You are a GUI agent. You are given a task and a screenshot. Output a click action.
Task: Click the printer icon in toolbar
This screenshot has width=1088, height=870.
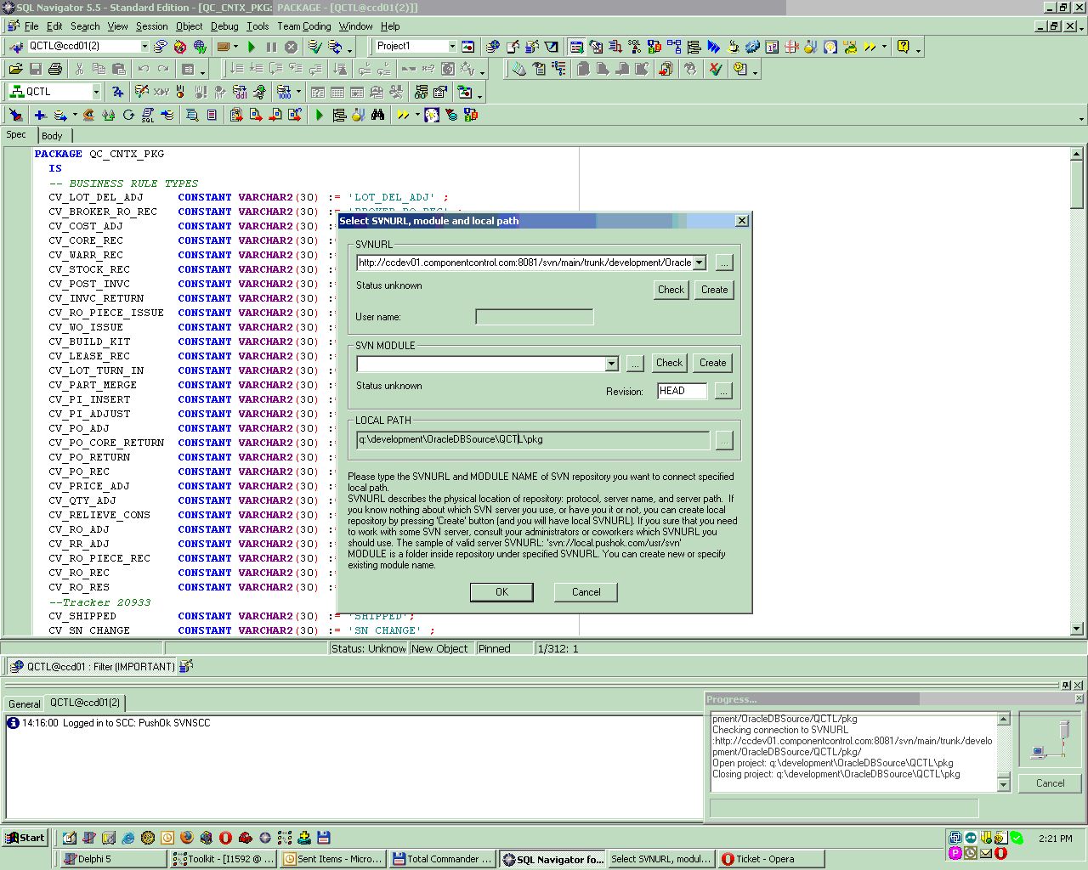[x=55, y=69]
